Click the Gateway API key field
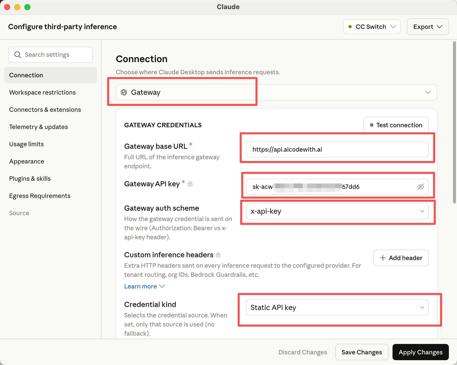The height and width of the screenshot is (365, 457). tap(337, 187)
